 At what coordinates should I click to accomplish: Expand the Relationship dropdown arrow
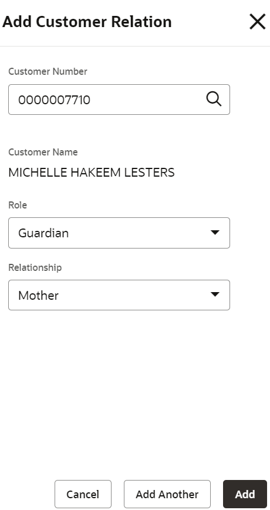tap(215, 294)
